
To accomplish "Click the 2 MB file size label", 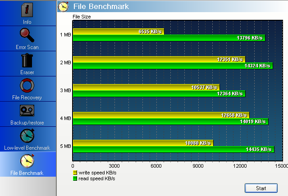I will click(65, 62).
